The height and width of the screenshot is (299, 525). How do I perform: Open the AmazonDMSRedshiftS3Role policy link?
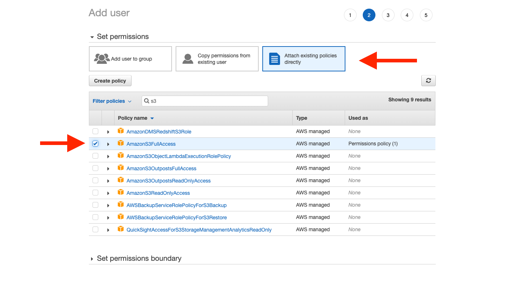(x=159, y=132)
